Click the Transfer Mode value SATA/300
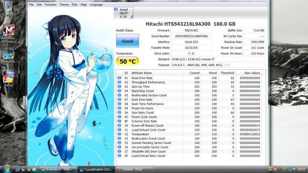The width and height of the screenshot is (308, 173). 191,48
